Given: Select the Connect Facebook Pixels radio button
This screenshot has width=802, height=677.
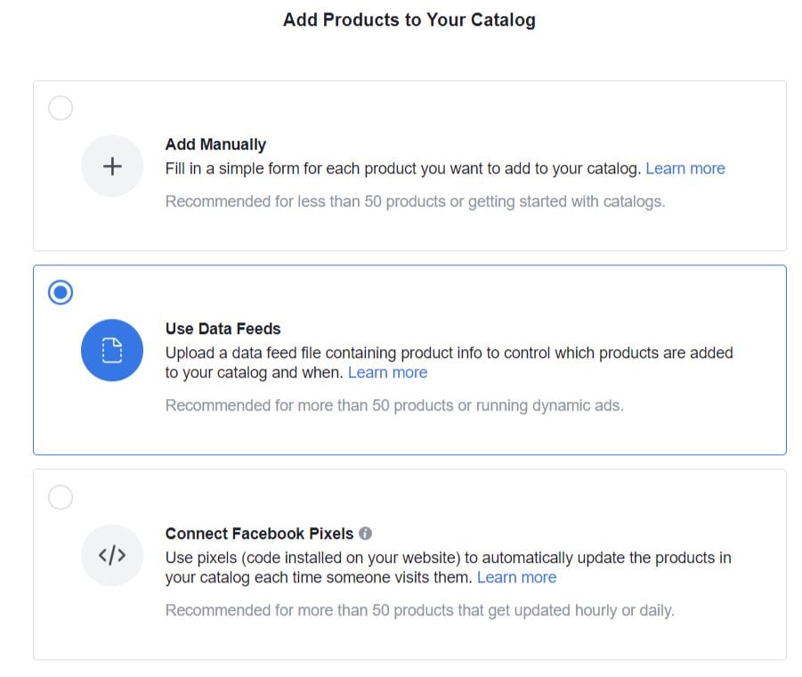Looking at the screenshot, I should coord(61,497).
